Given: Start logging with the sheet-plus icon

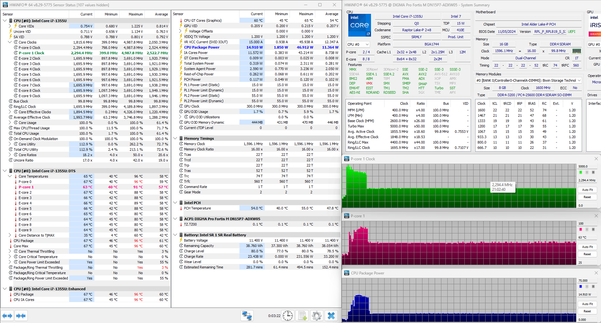Looking at the screenshot, I should (302, 315).
